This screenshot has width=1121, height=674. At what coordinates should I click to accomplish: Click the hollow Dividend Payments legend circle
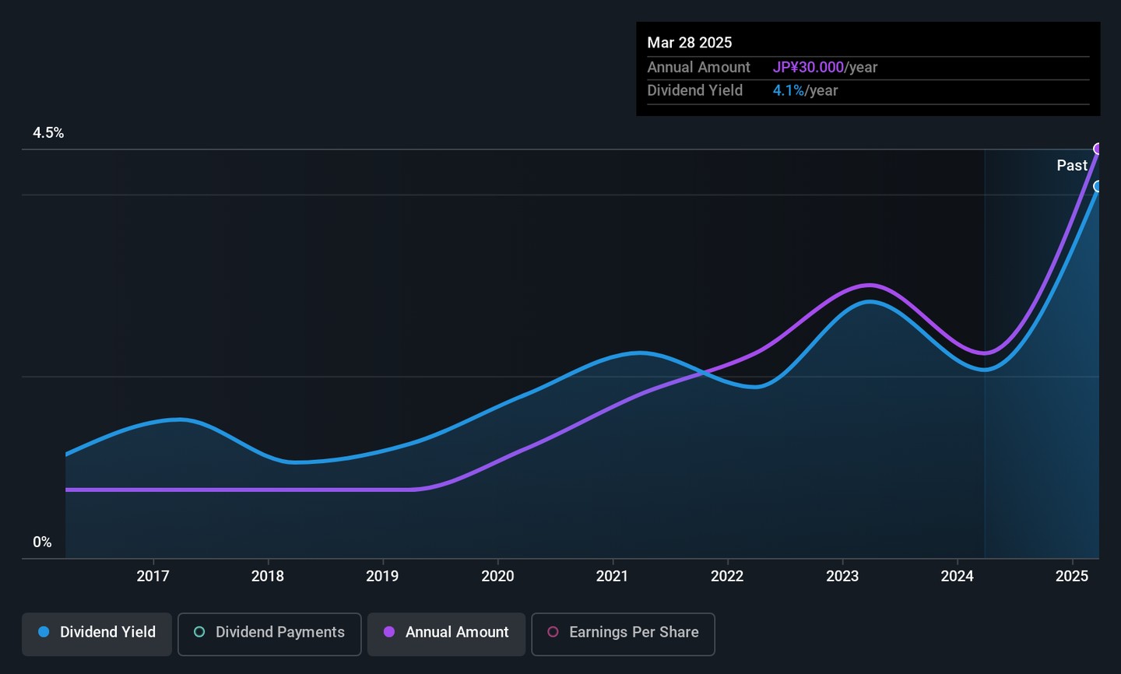(x=199, y=632)
